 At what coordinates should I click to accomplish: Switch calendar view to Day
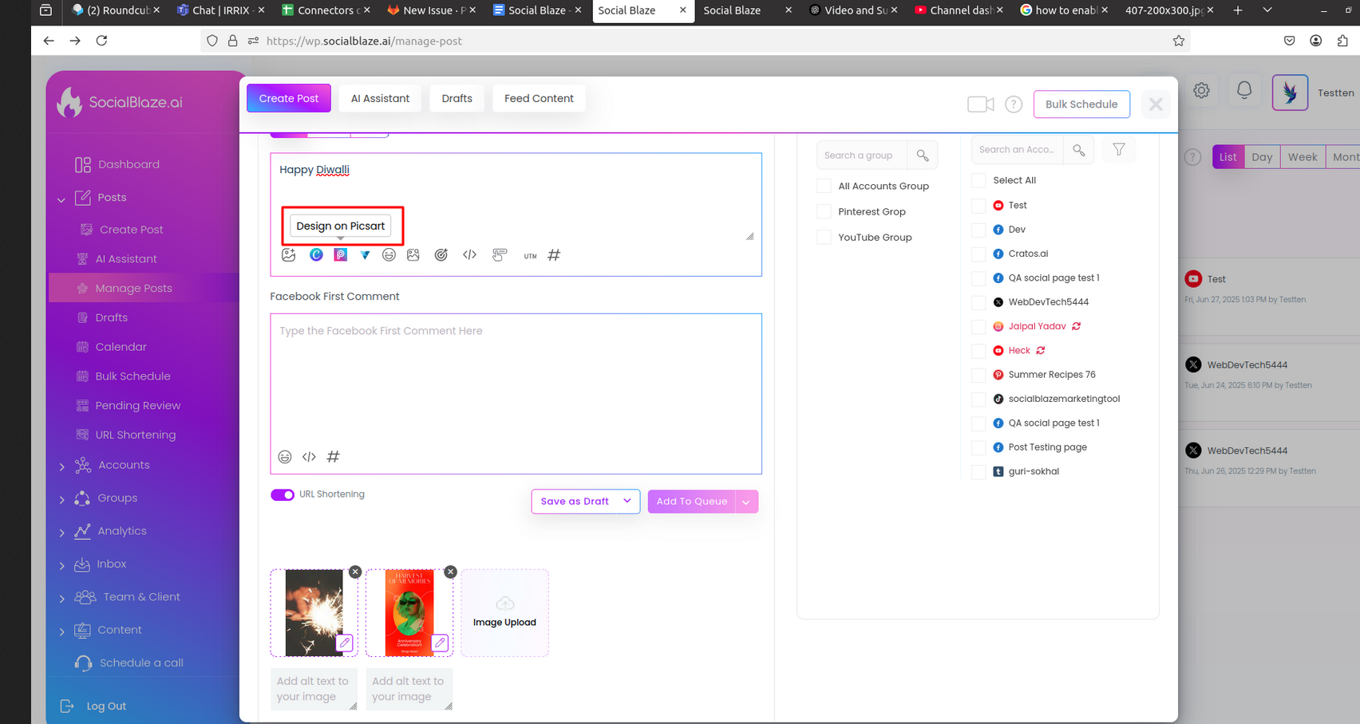(x=1262, y=157)
